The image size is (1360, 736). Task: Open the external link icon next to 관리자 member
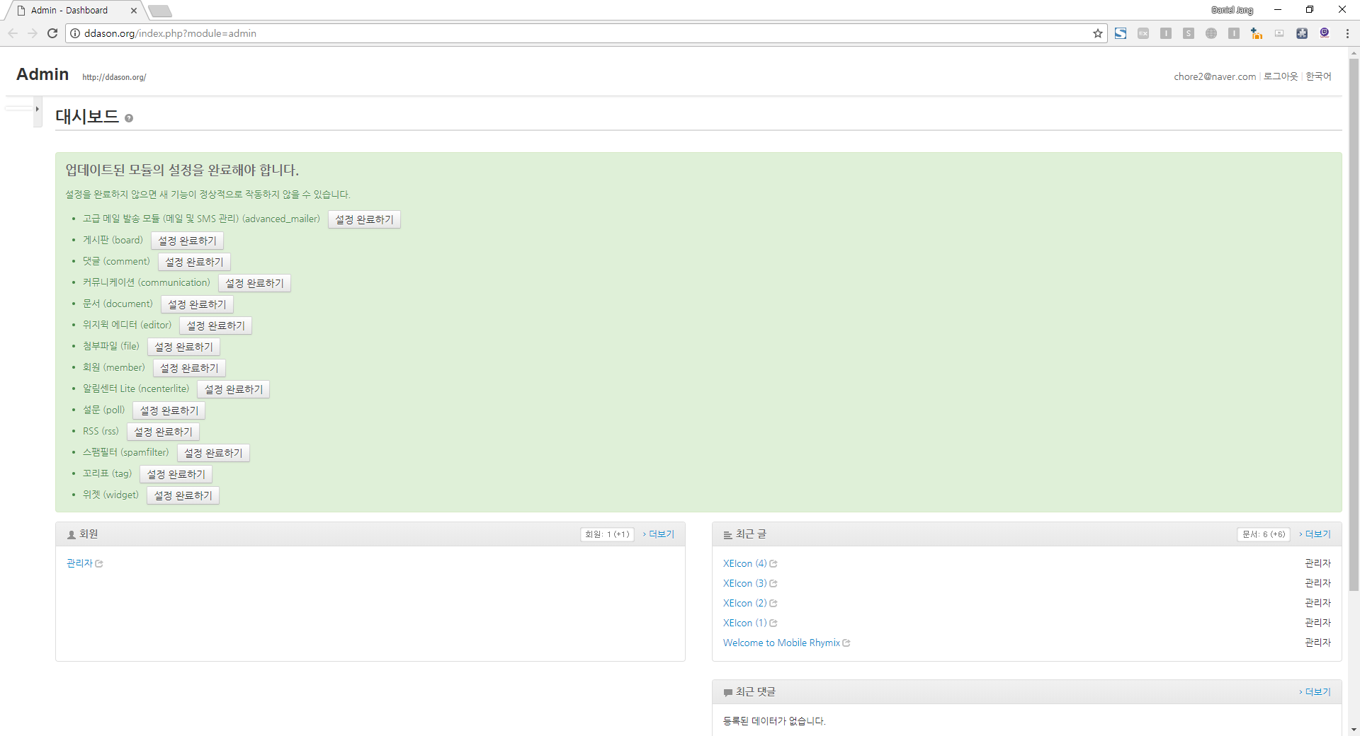(x=99, y=564)
